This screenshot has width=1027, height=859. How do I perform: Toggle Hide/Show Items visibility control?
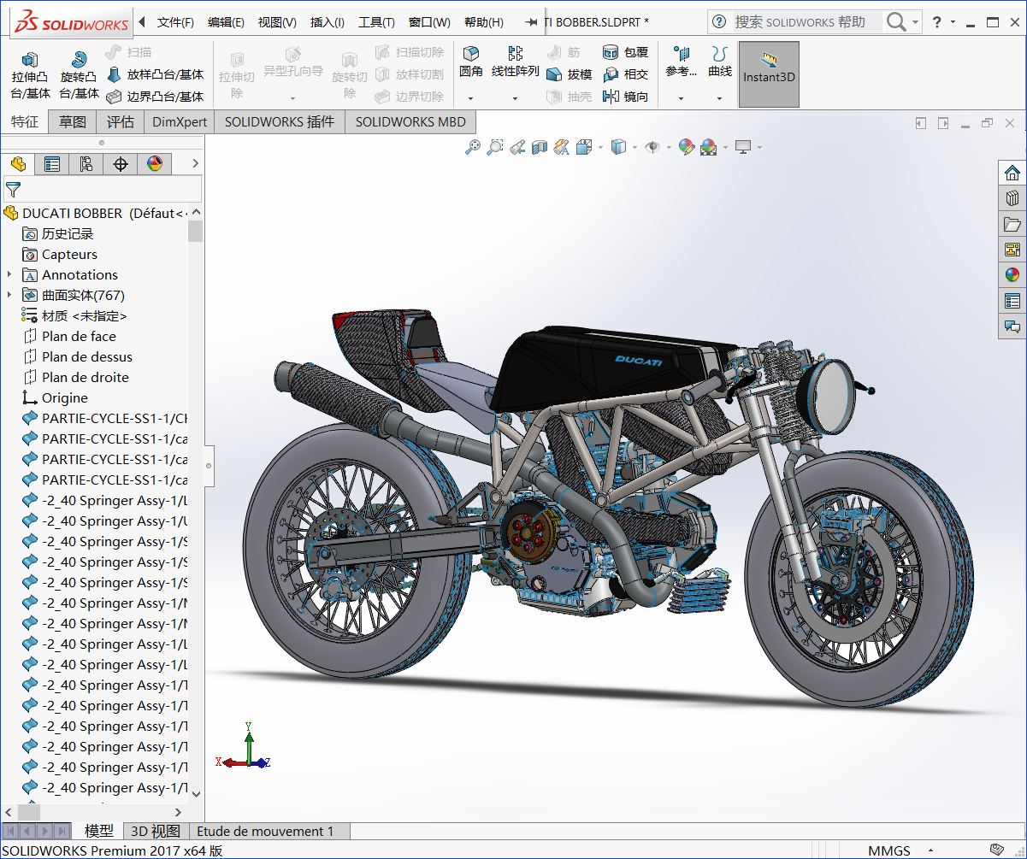pos(652,146)
